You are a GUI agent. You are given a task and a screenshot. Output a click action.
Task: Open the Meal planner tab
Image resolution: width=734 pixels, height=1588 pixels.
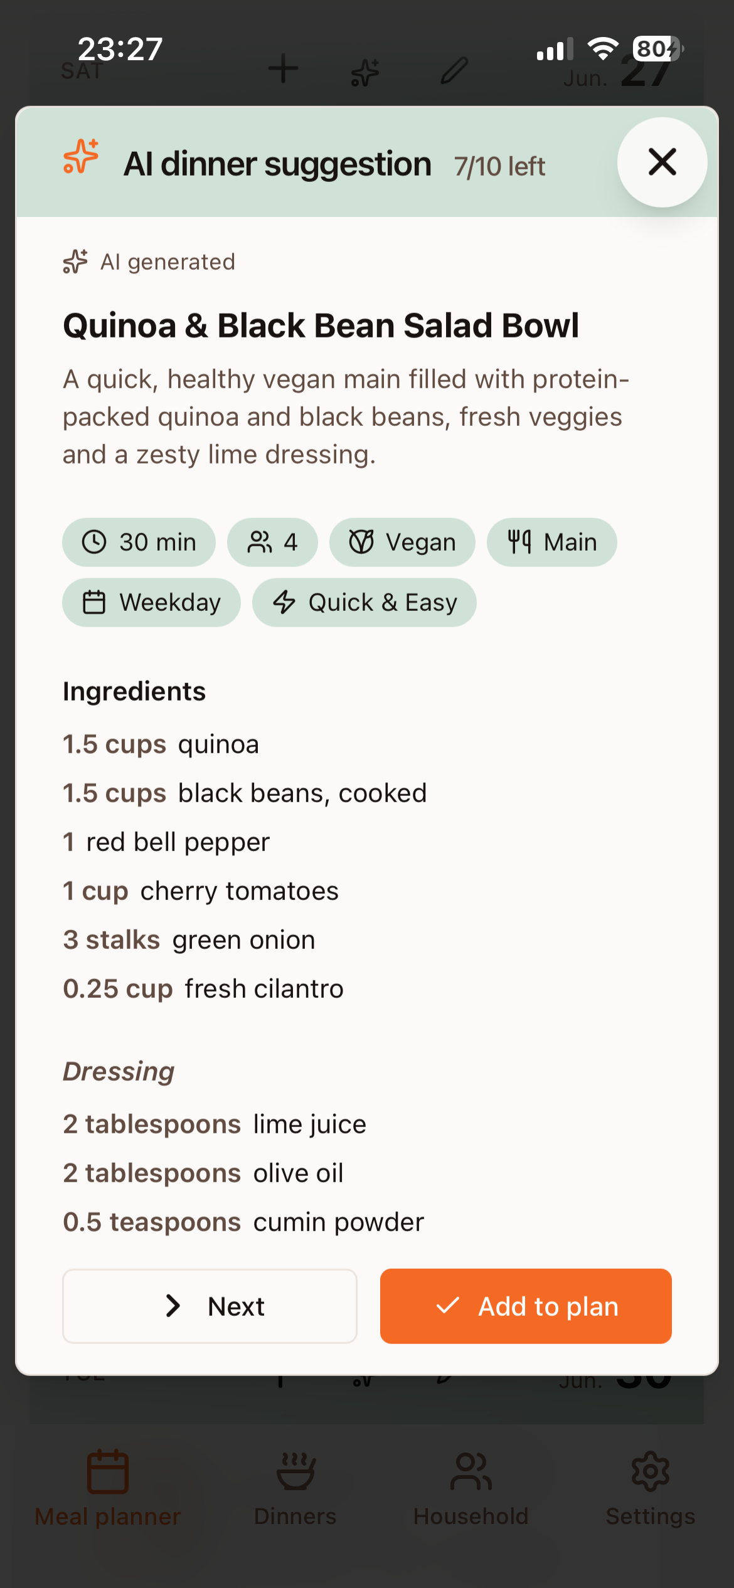click(107, 1490)
